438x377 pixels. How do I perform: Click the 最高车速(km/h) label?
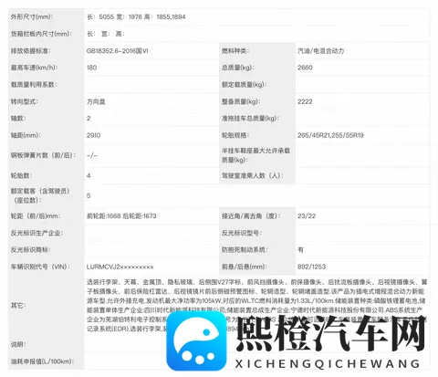click(34, 68)
